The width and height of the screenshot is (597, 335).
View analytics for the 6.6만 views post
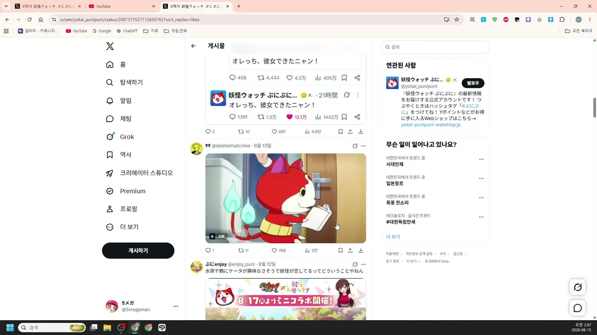tap(313, 132)
